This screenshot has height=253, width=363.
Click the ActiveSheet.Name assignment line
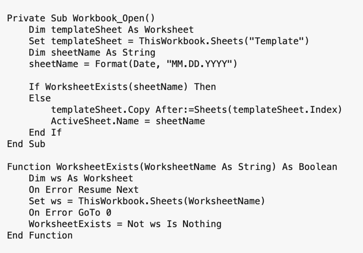128,121
